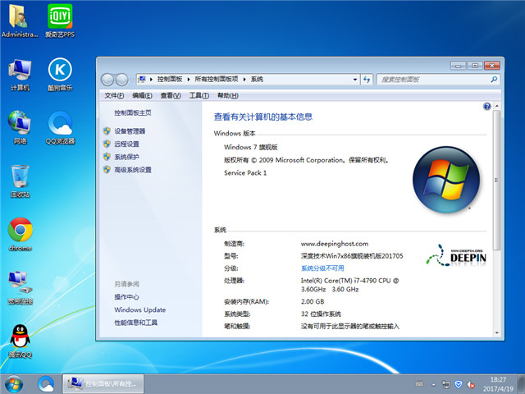
Task: Click the Show desktop strip at taskbar end
Action: click(522, 384)
